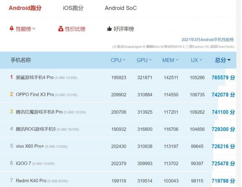Image resolution: width=242 pixels, height=187 pixels.
Task: Click GPU score 316800
Action: (x=145, y=129)
